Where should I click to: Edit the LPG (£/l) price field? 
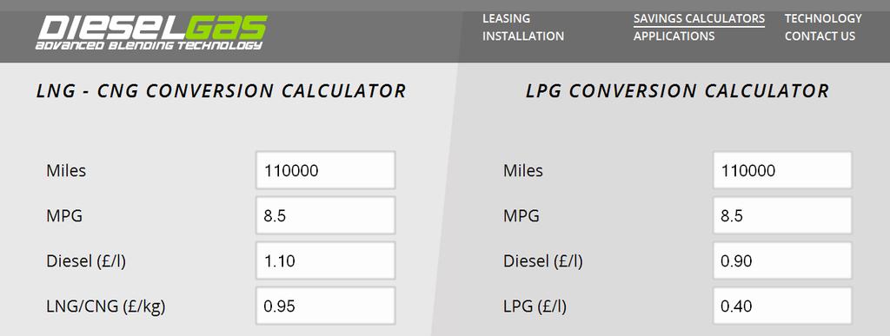click(782, 306)
